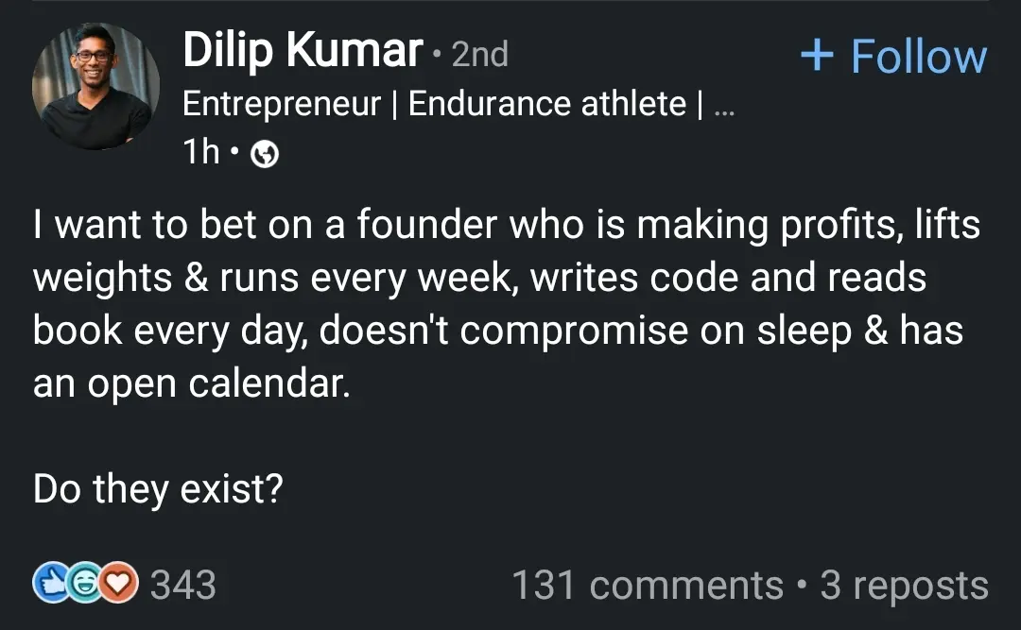Open Dilip Kumar's profile photo
This screenshot has width=1021, height=630.
[x=95, y=86]
